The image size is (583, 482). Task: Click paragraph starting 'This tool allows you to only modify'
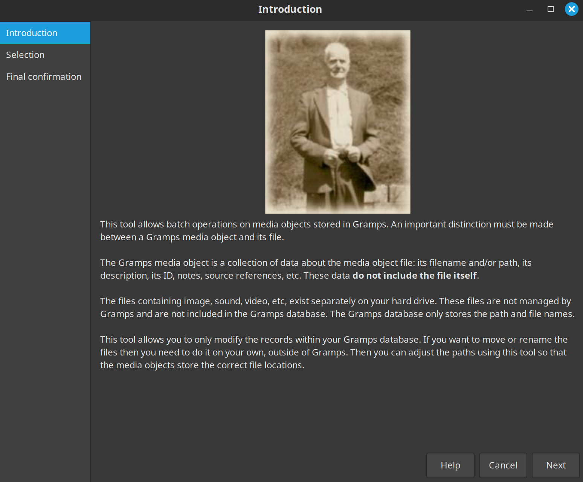[x=334, y=352]
